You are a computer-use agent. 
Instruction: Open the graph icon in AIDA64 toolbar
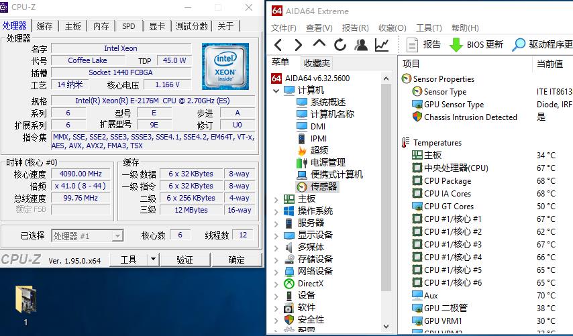(x=382, y=45)
